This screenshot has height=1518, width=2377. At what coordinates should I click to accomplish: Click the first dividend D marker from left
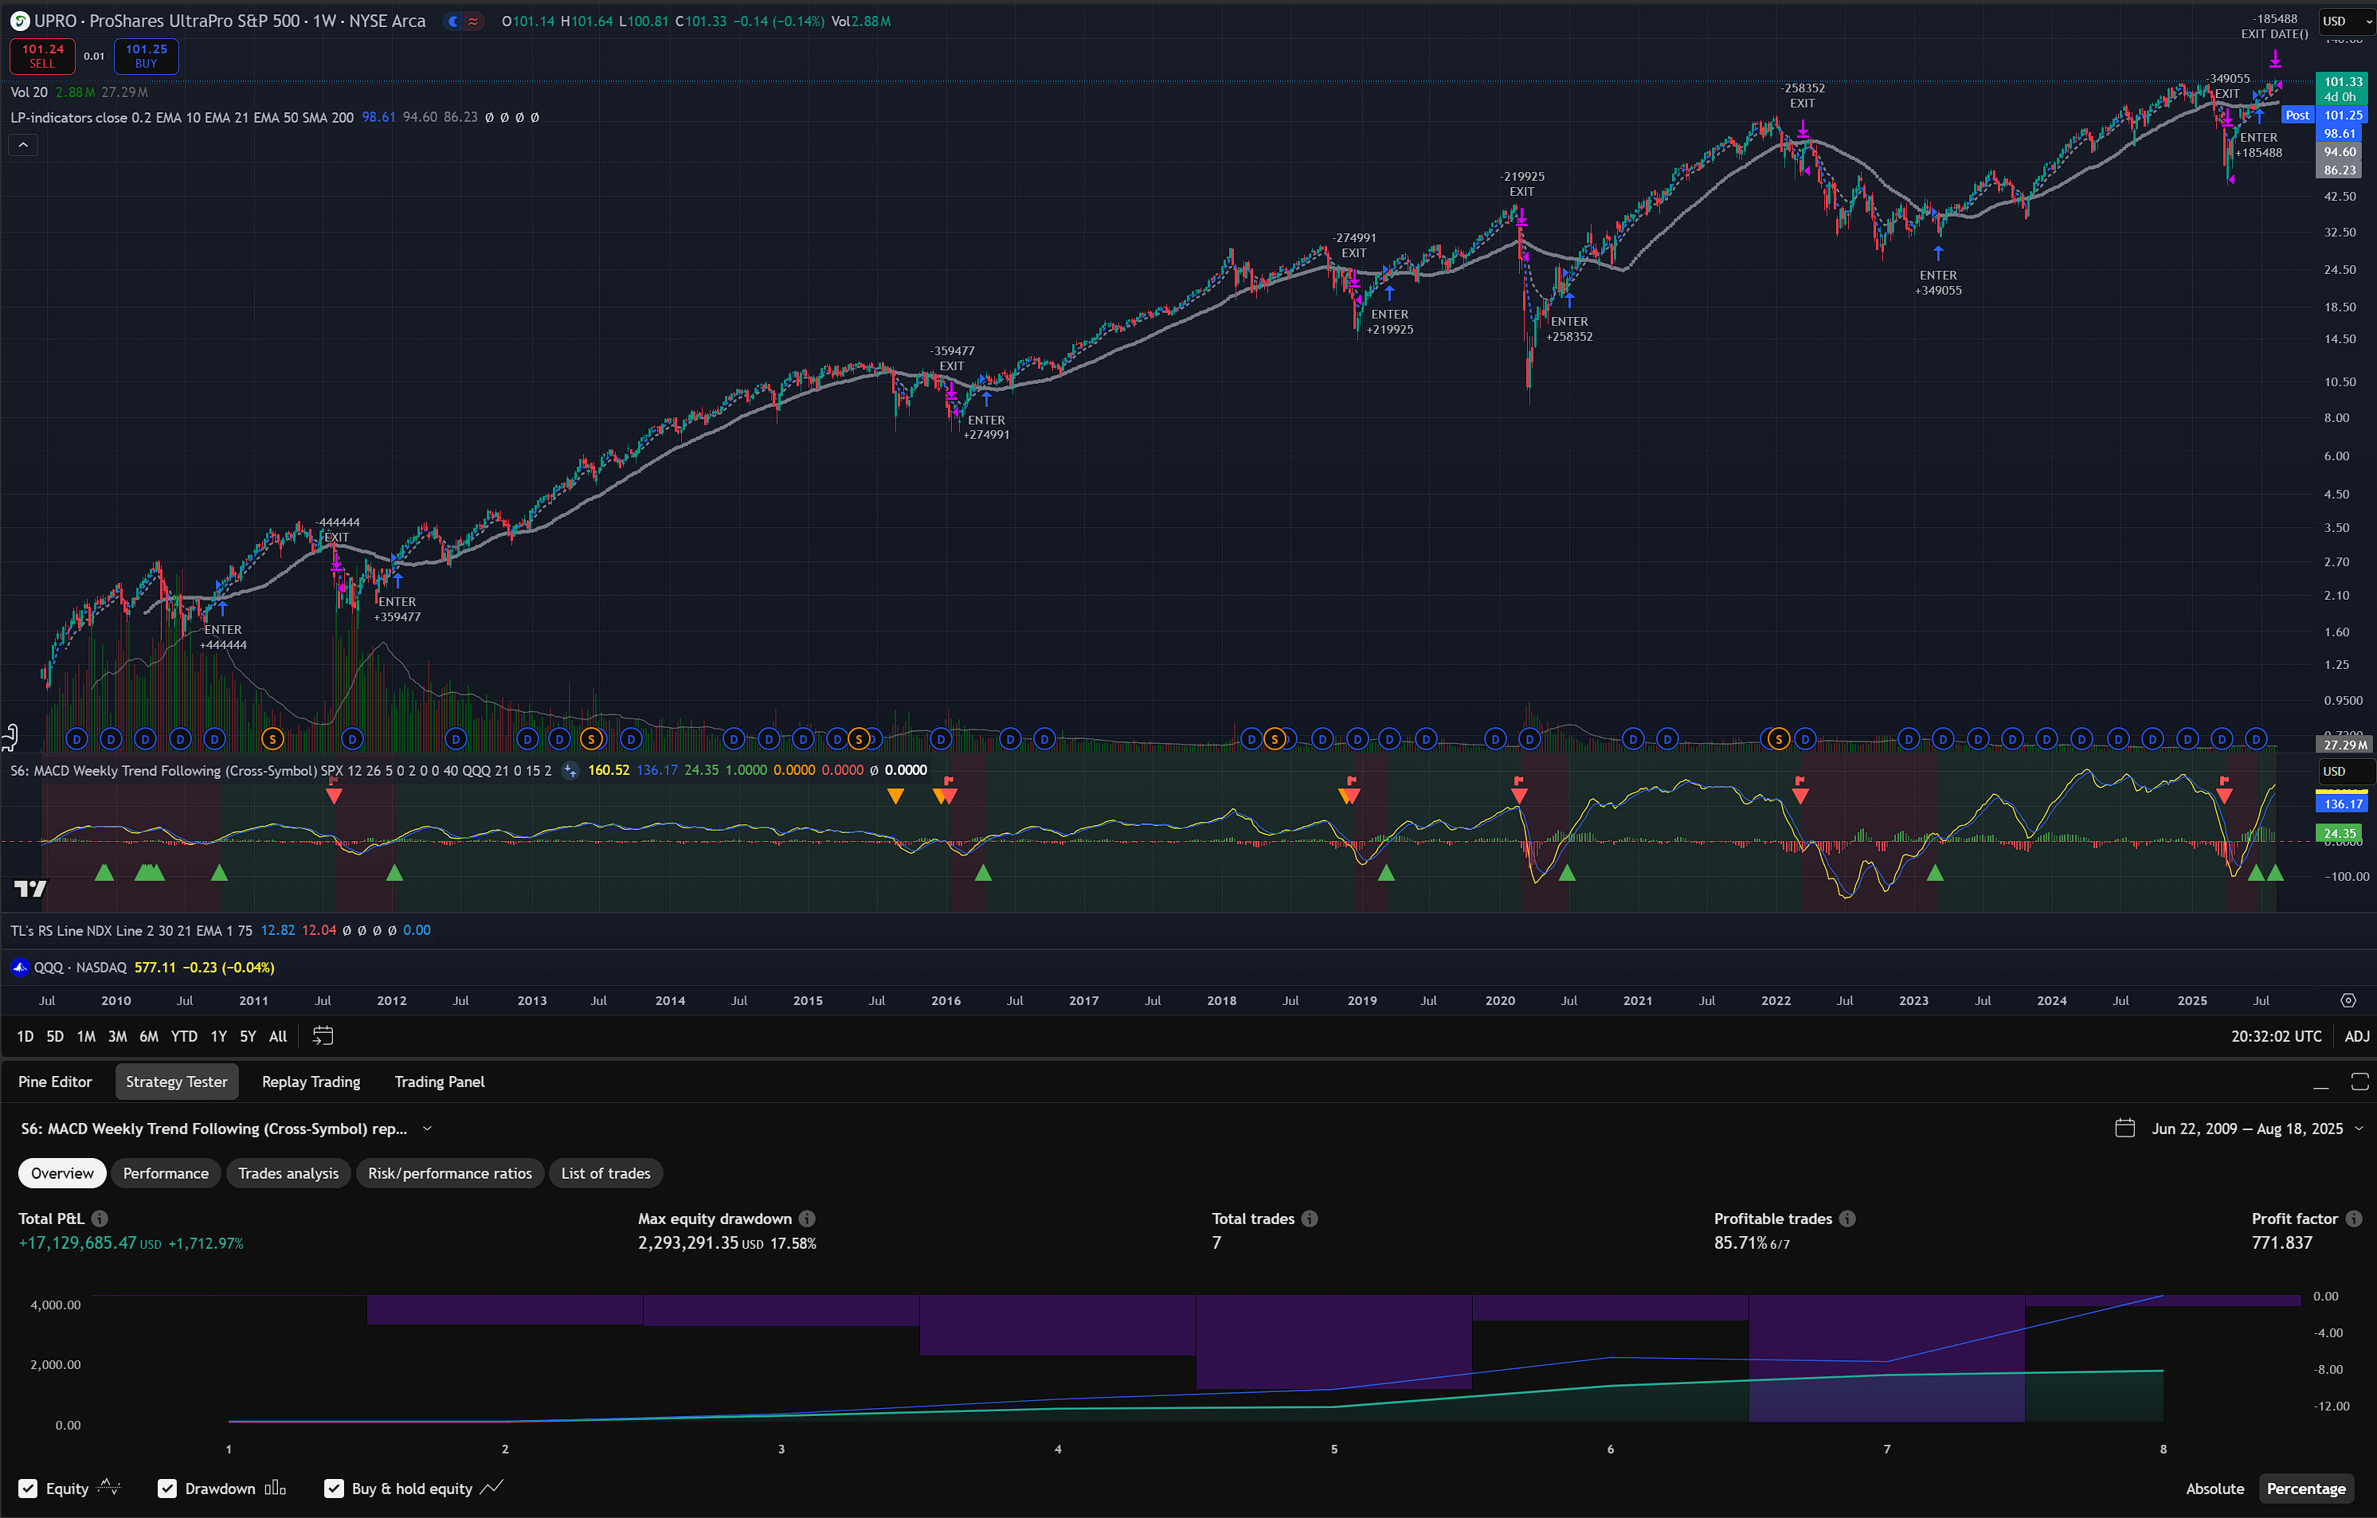(77, 738)
